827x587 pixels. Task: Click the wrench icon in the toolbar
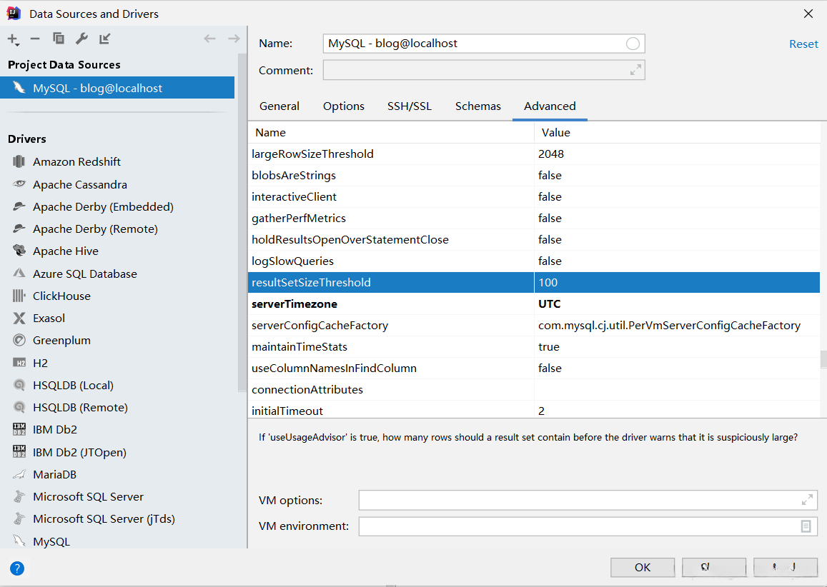click(81, 39)
